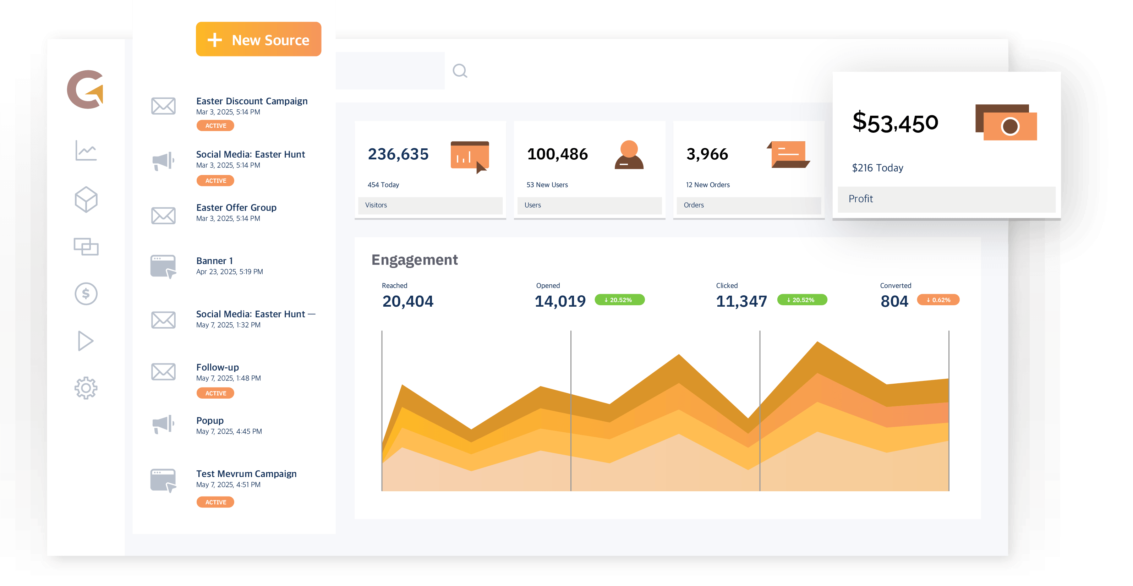This screenshot has width=1133, height=586.
Task: Click the play triangle sidebar icon
Action: [86, 341]
